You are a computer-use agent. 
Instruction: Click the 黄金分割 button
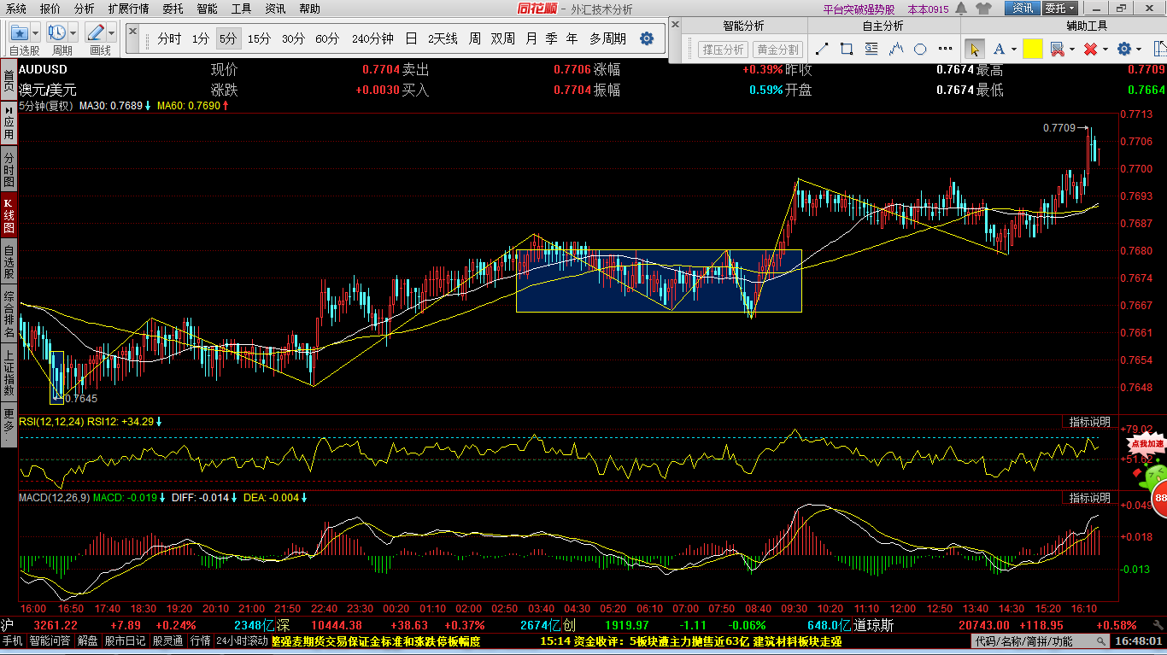(x=778, y=50)
